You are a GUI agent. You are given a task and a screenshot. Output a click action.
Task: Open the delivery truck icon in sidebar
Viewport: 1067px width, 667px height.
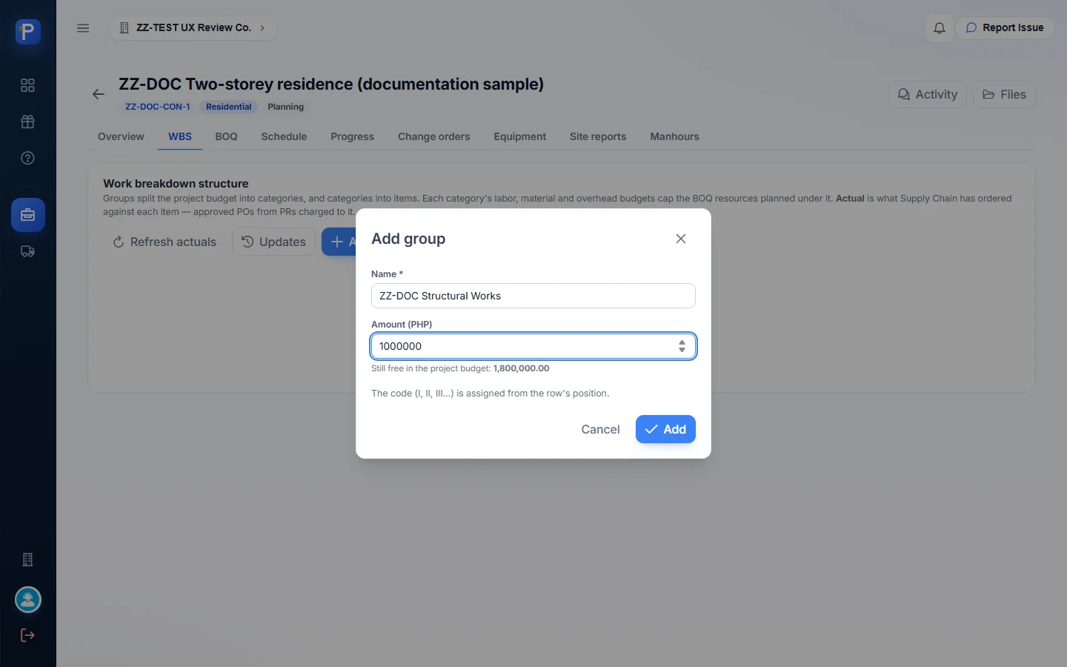28,251
